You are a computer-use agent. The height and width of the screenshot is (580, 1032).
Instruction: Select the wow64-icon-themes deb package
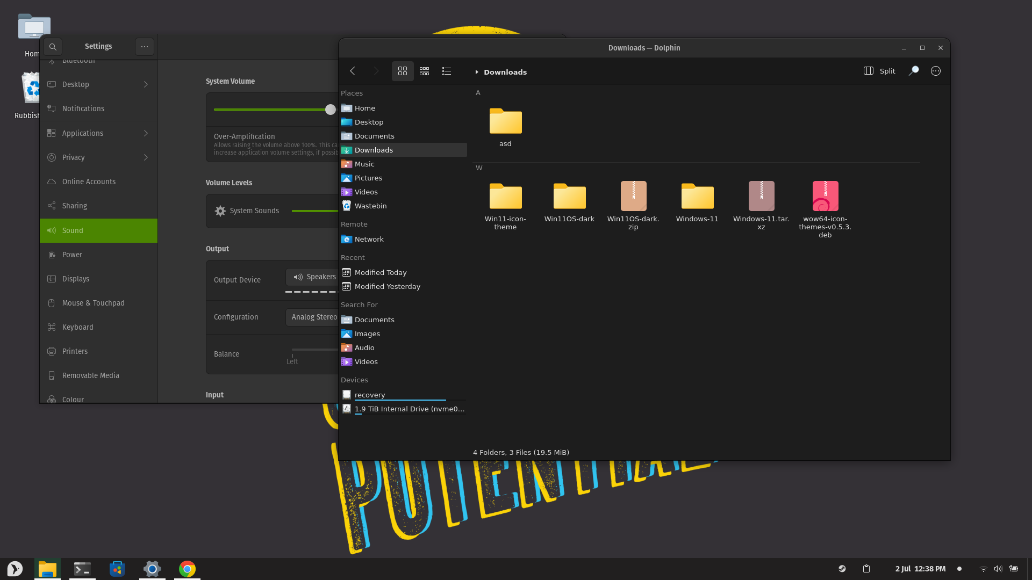pyautogui.click(x=825, y=197)
